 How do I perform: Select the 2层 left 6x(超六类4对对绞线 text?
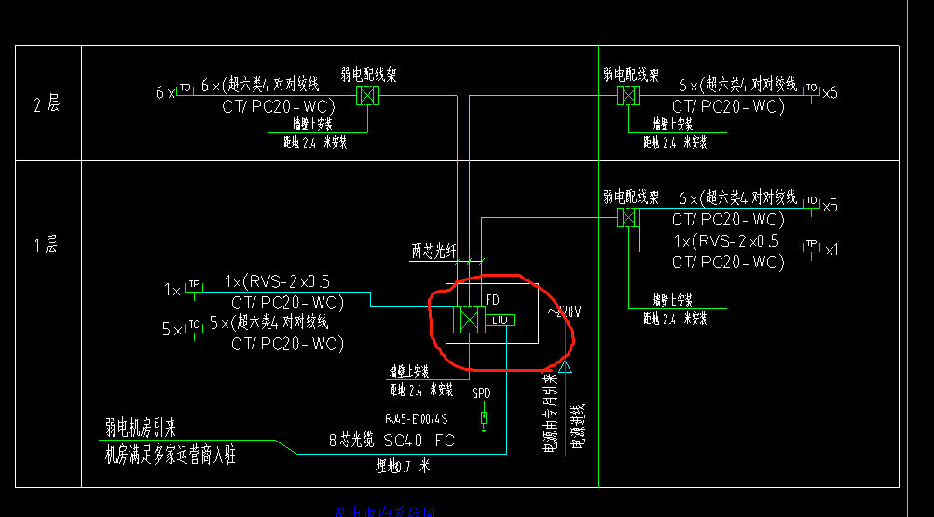coord(260,85)
